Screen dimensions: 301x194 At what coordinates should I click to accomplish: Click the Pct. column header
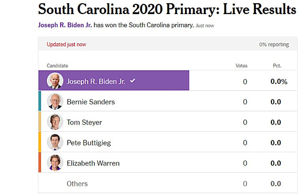[277, 66]
